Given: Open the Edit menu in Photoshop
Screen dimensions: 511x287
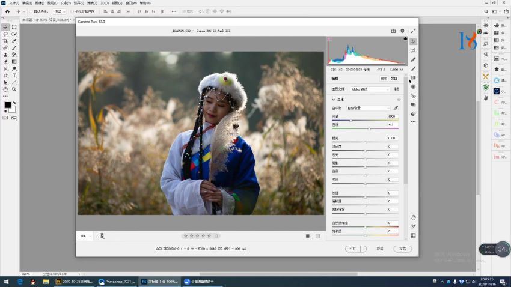Looking at the screenshot, I should coord(27,3).
